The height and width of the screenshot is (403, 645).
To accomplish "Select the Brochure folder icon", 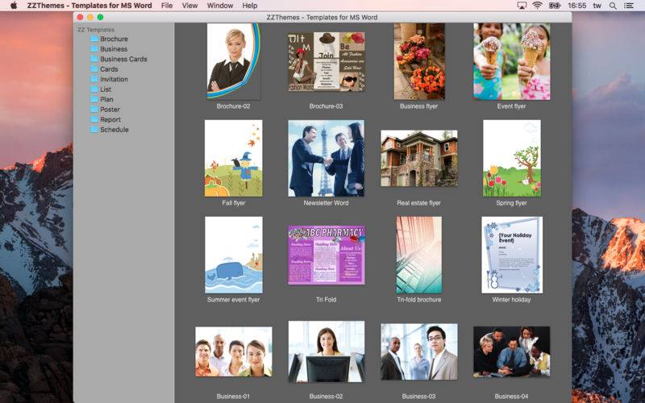I will [94, 39].
